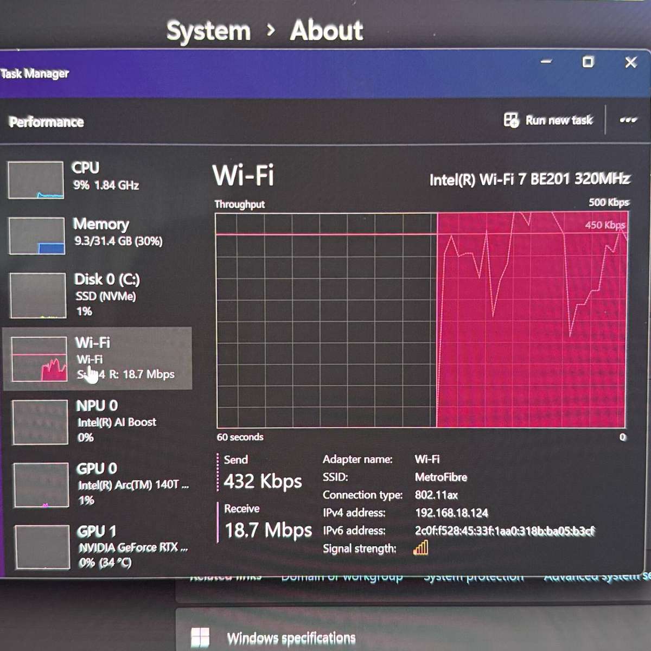Open the three-dots more options menu
Viewport: 651px width, 651px height.
tap(628, 120)
